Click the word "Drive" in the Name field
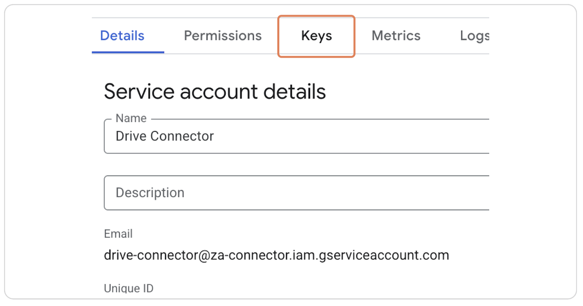 (x=131, y=136)
